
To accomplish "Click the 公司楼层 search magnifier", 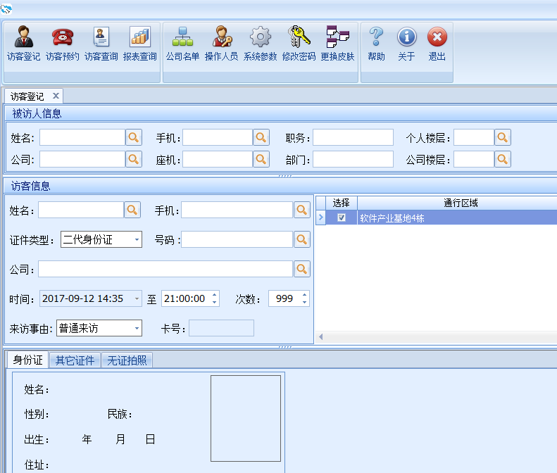I will coord(503,159).
